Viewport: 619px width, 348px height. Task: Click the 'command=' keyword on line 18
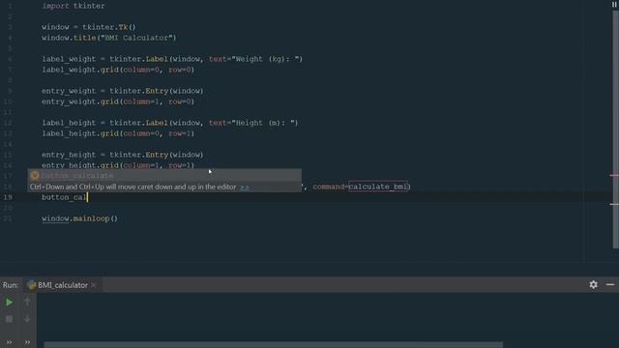[331, 187]
